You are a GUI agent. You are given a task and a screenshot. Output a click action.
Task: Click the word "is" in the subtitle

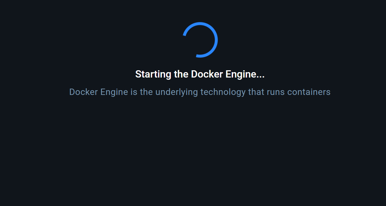pyautogui.click(x=134, y=92)
